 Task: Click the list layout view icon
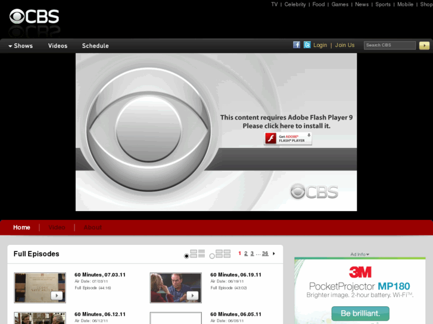(198, 254)
